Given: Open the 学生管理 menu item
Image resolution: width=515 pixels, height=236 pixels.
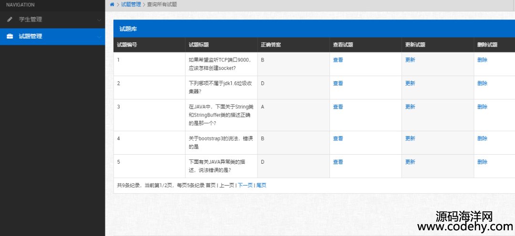Looking at the screenshot, I should click(x=52, y=20).
